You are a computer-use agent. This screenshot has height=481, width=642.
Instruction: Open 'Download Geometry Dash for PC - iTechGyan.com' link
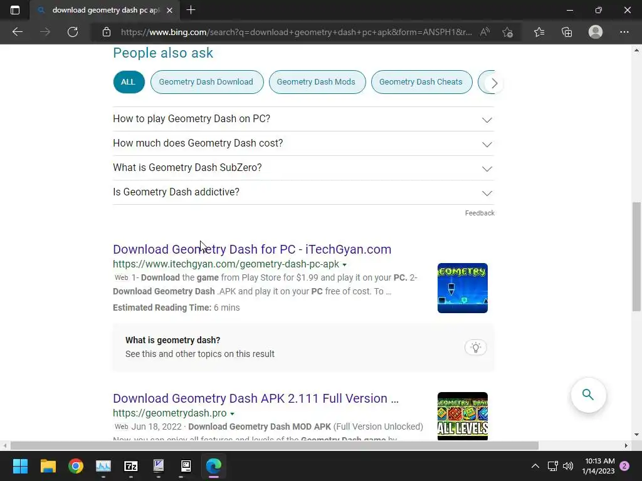click(252, 249)
